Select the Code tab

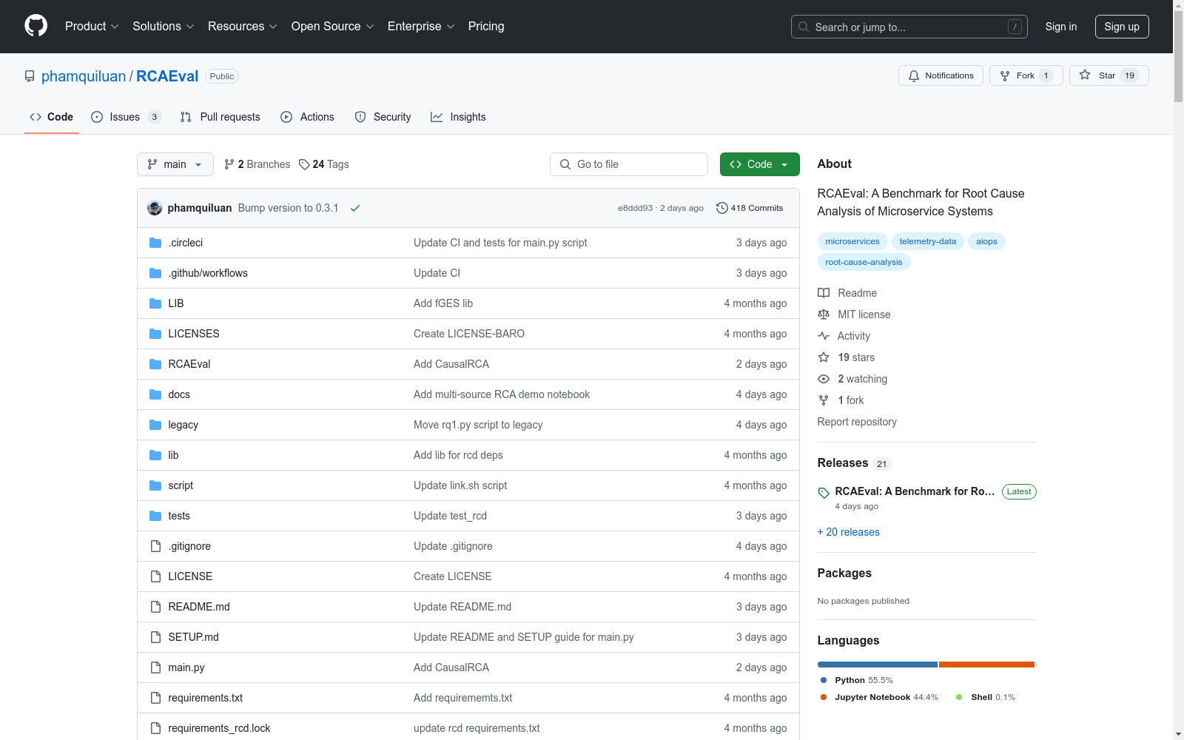[52, 117]
